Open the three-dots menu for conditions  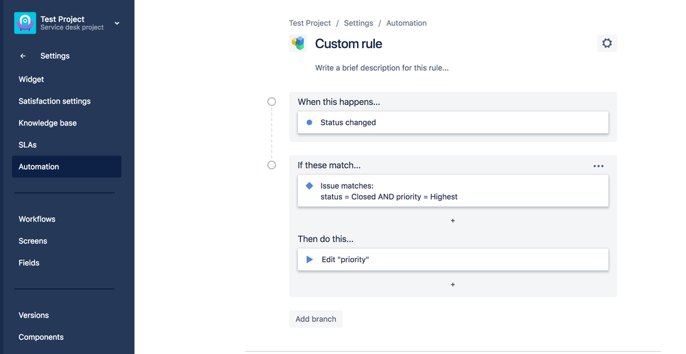coord(598,166)
